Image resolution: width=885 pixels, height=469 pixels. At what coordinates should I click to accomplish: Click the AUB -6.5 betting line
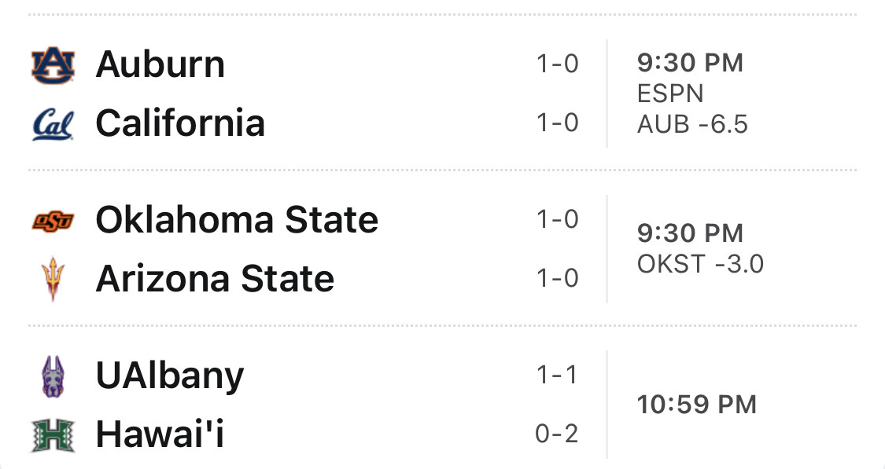(x=692, y=124)
